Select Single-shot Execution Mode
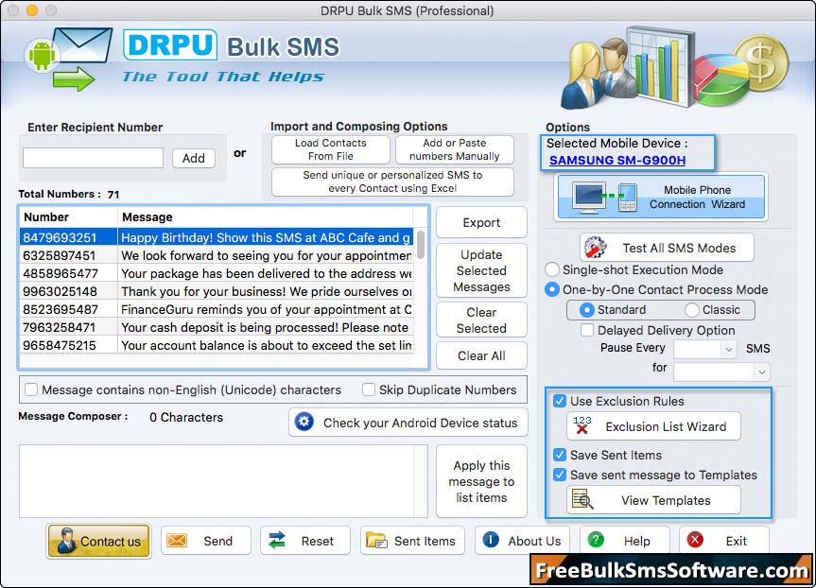This screenshot has width=816, height=588. pyautogui.click(x=551, y=269)
